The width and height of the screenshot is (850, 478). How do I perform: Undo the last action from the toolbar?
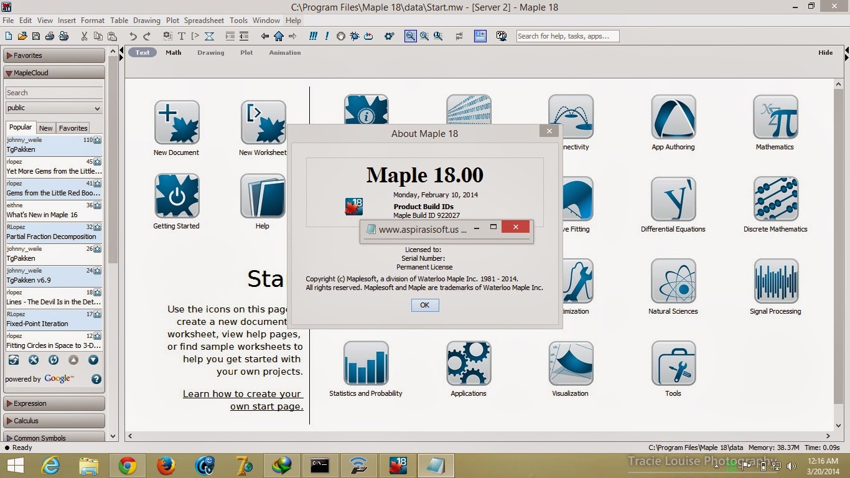point(133,36)
